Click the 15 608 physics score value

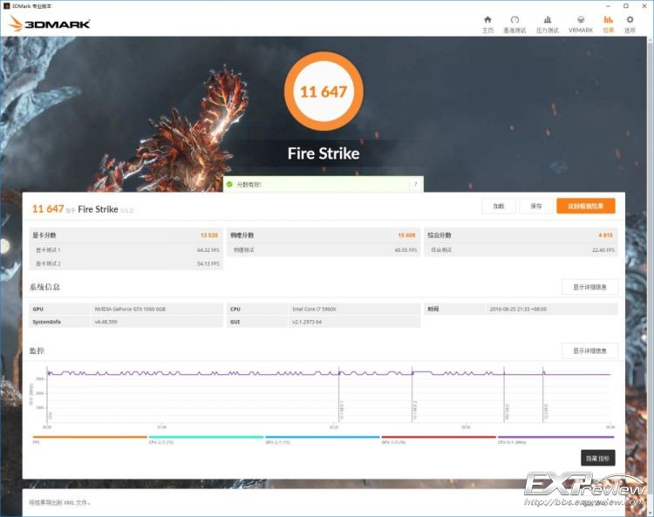tap(406, 235)
